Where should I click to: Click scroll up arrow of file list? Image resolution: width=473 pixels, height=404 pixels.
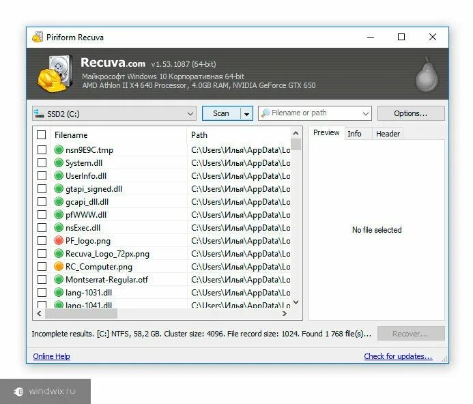coord(296,133)
